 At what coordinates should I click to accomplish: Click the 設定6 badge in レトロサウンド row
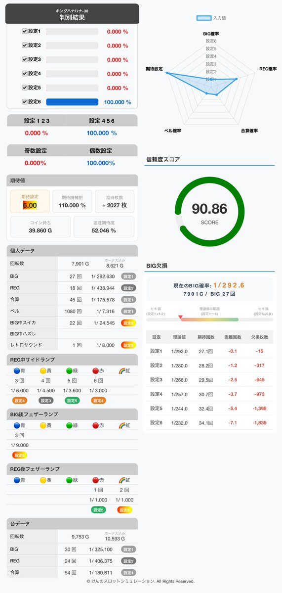(129, 345)
